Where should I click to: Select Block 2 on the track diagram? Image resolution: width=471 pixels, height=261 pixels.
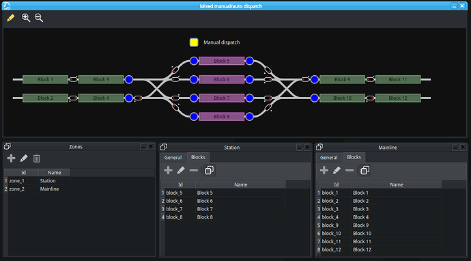(x=45, y=98)
